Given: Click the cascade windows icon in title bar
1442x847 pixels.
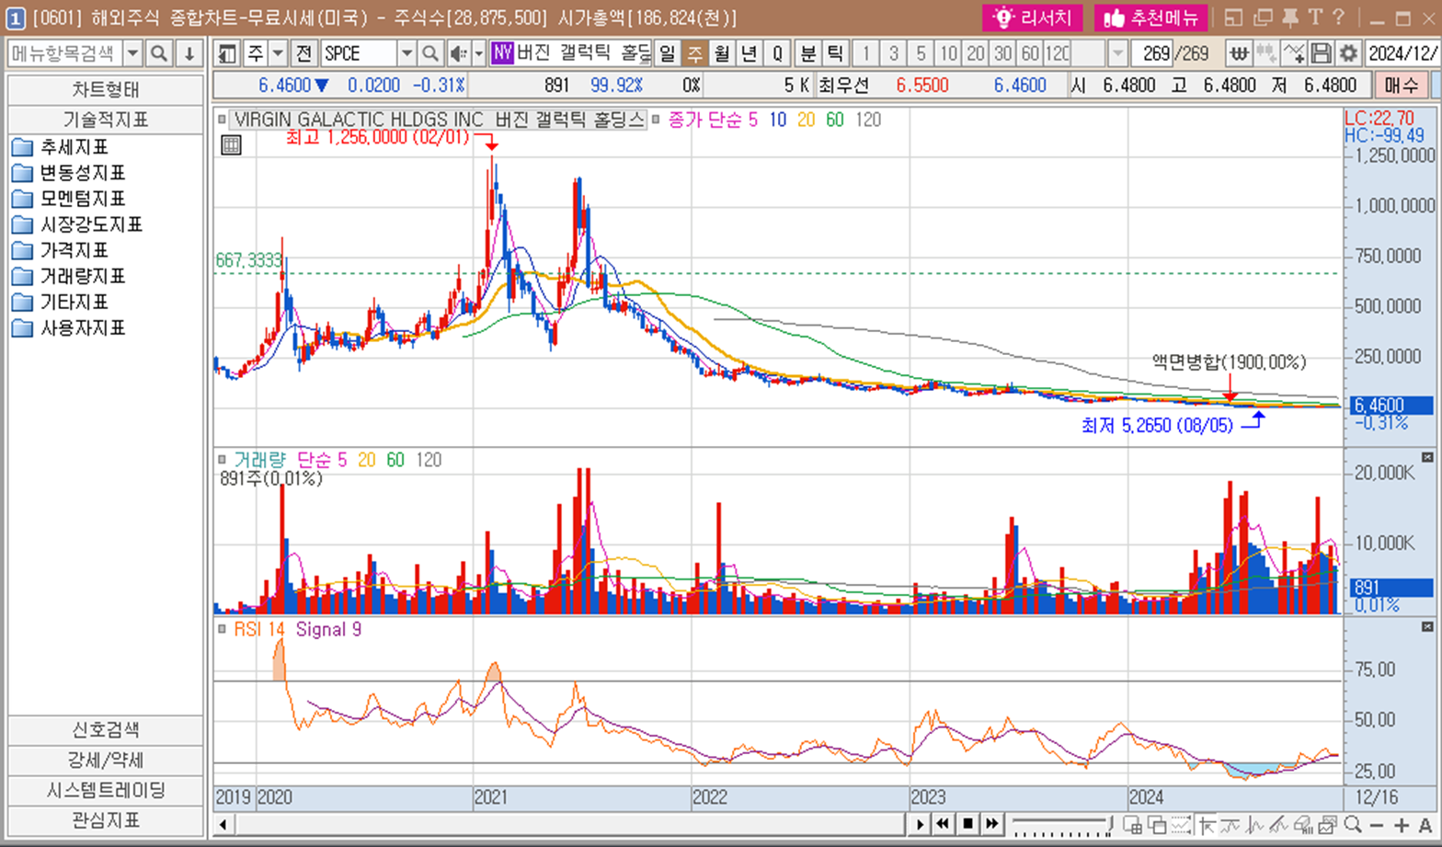Looking at the screenshot, I should [1263, 17].
